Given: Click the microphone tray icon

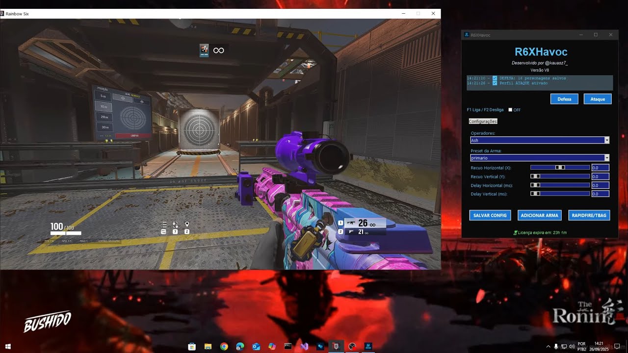Looking at the screenshot, I should click(x=556, y=347).
